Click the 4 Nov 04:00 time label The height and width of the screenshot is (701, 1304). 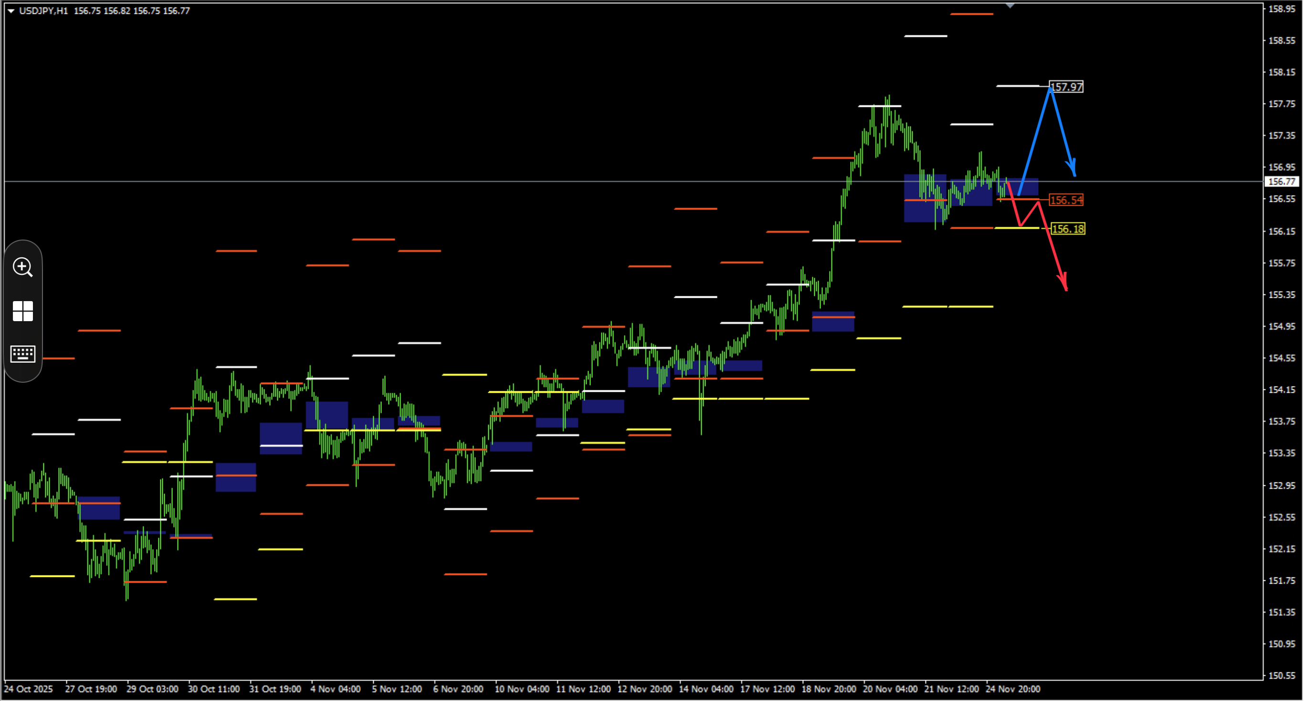point(336,689)
